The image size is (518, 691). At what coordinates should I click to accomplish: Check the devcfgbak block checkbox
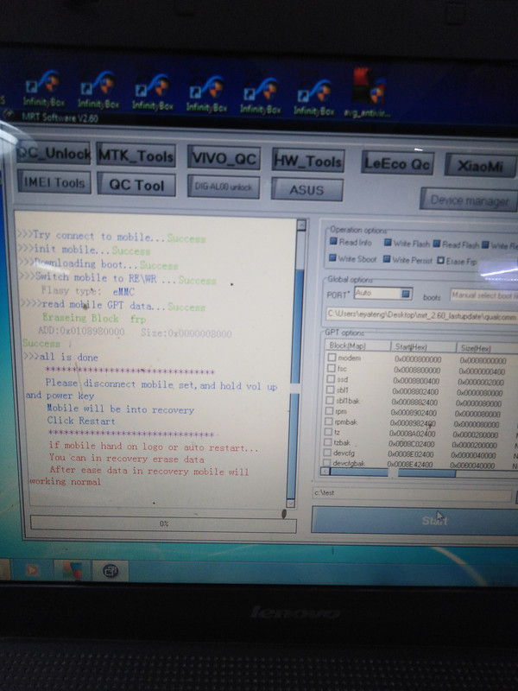tap(327, 463)
